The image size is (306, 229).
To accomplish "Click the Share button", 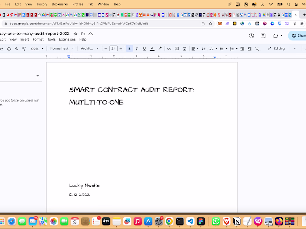I will point(297,36).
